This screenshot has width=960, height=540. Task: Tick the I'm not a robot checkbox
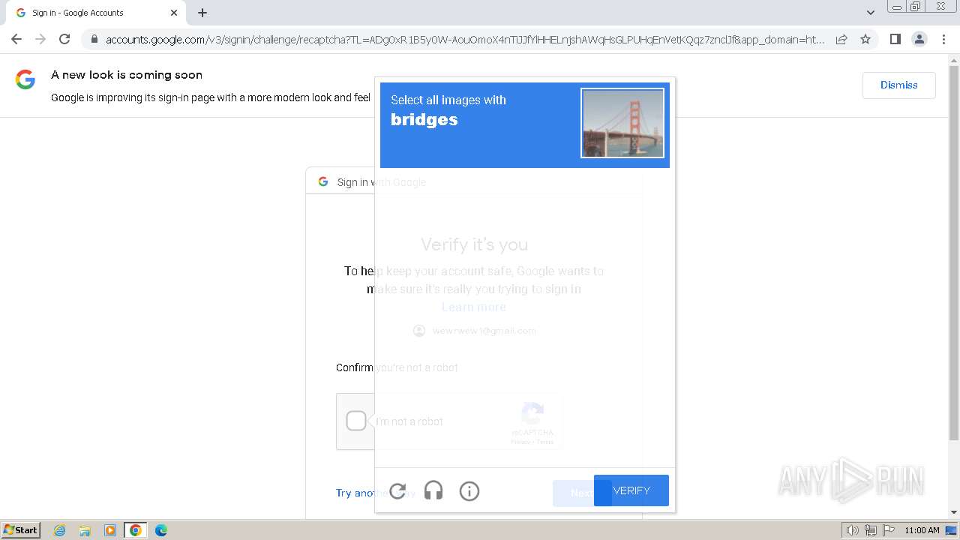[356, 421]
